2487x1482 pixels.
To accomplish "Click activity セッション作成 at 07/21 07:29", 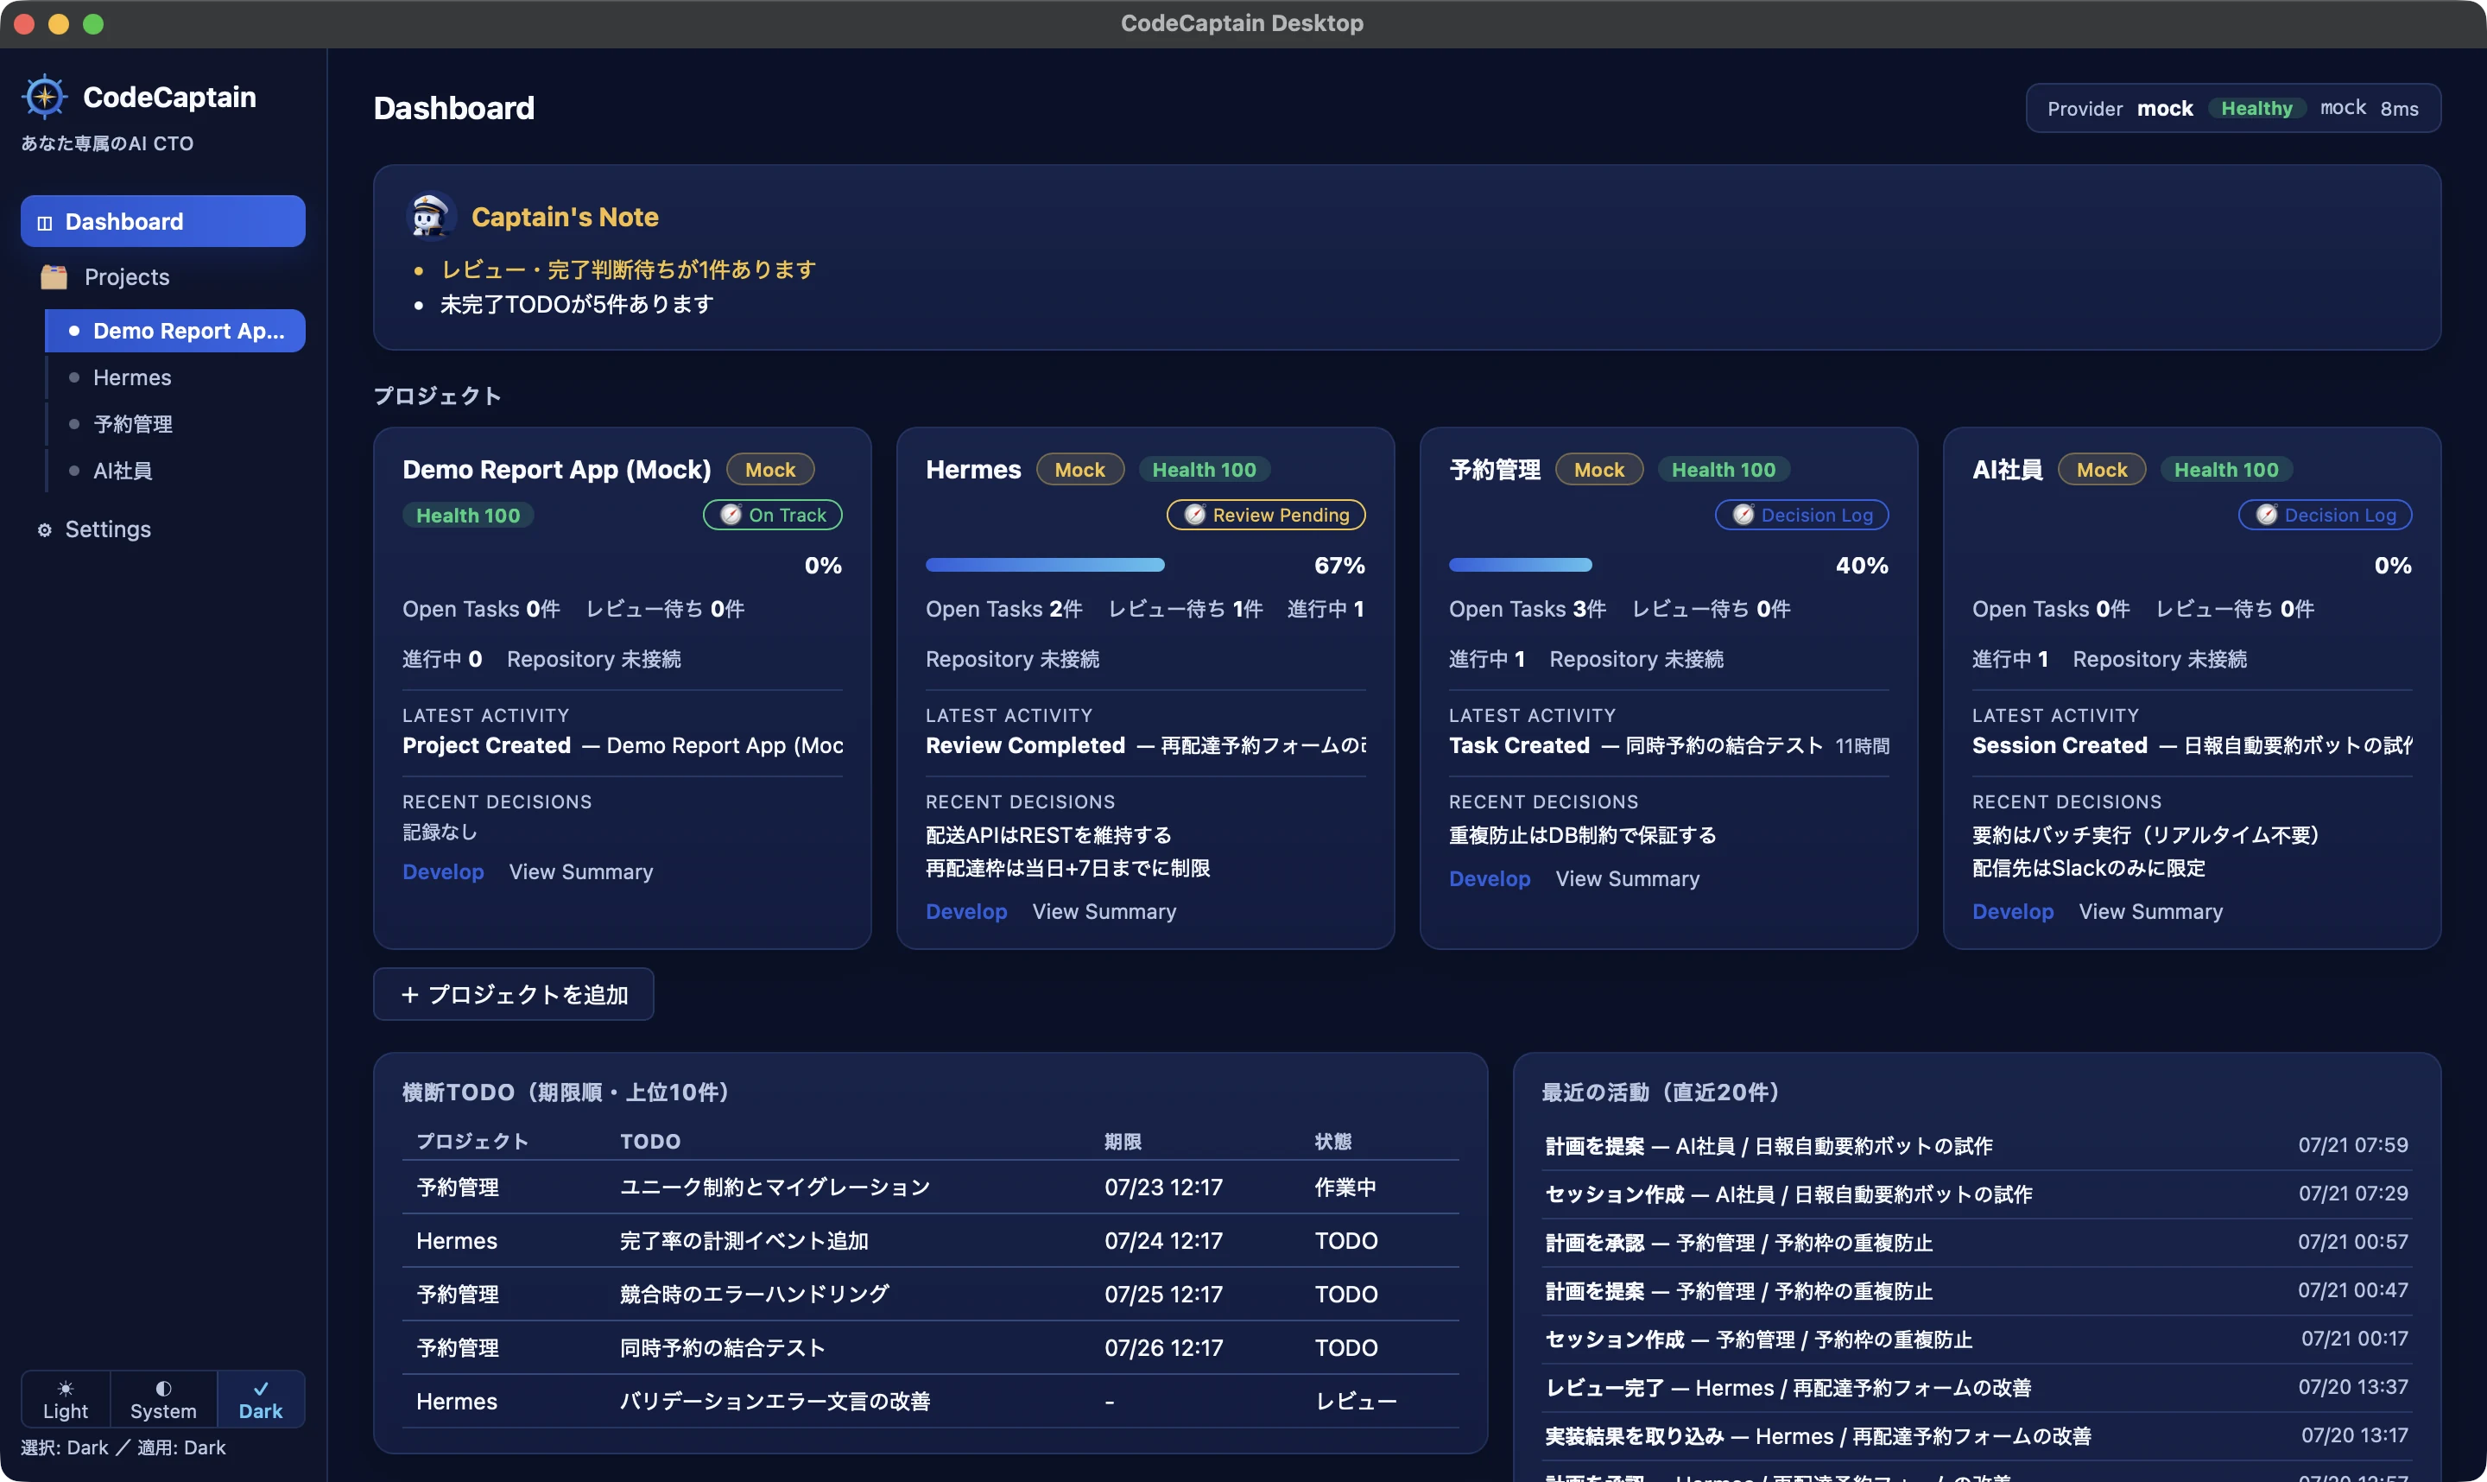I will tap(1976, 1194).
